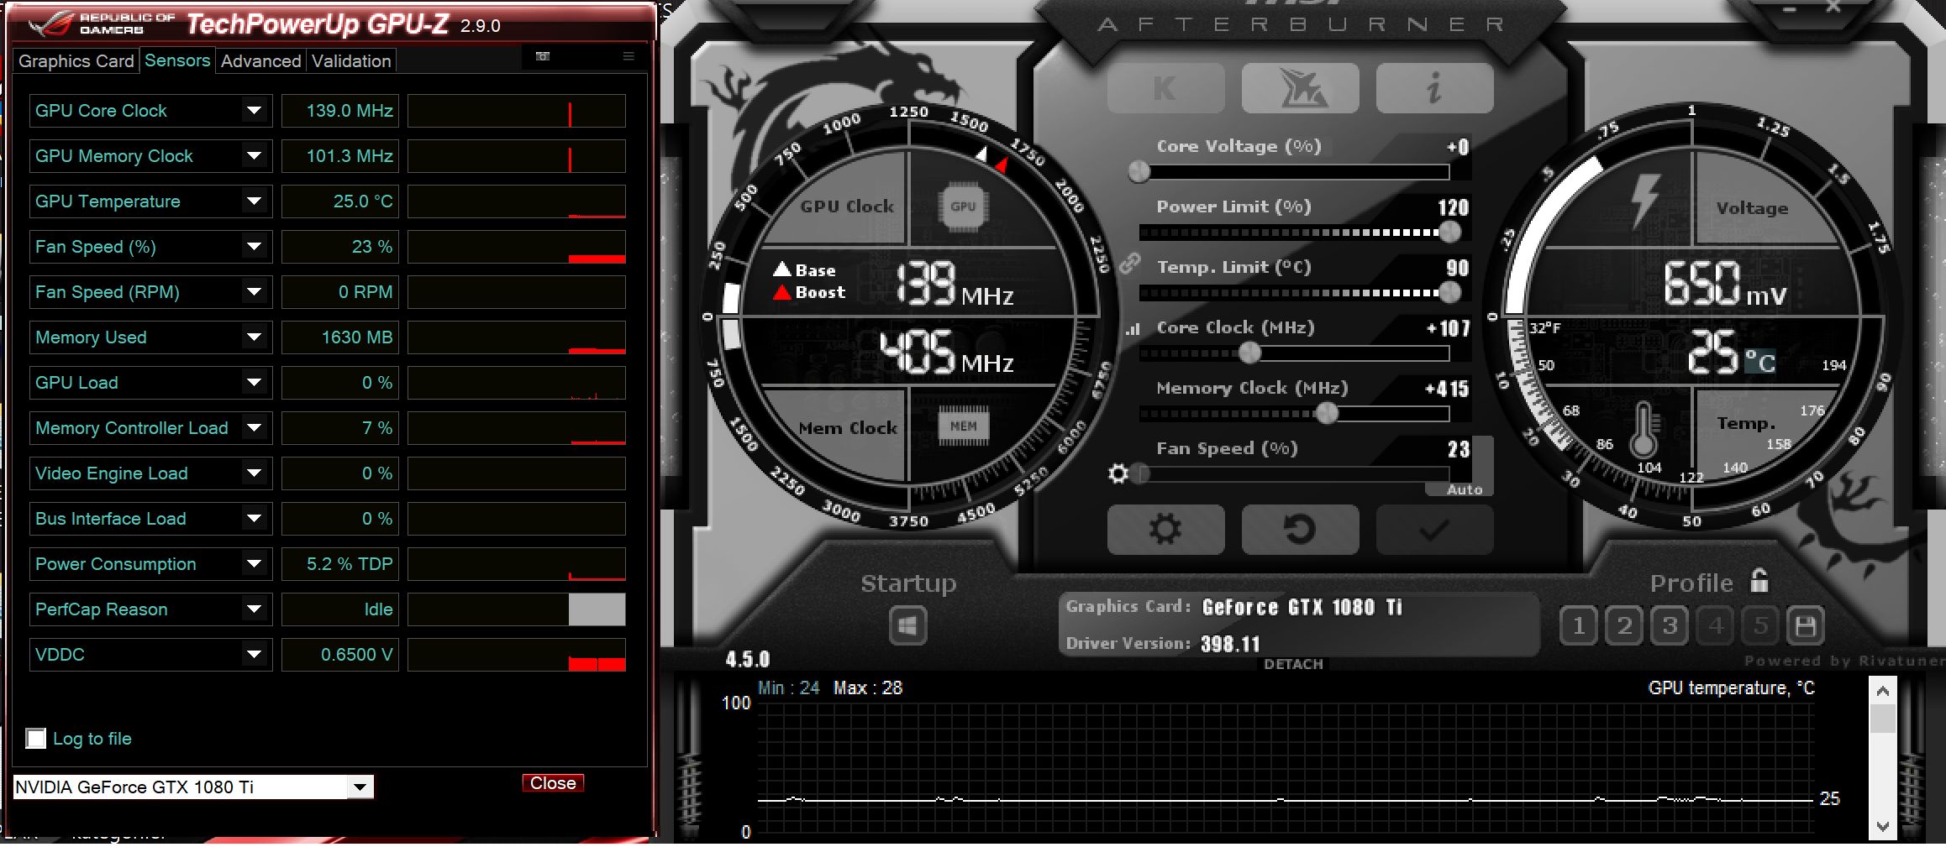
Task: Click the Bus Interface Load sensor label
Action: 111,519
